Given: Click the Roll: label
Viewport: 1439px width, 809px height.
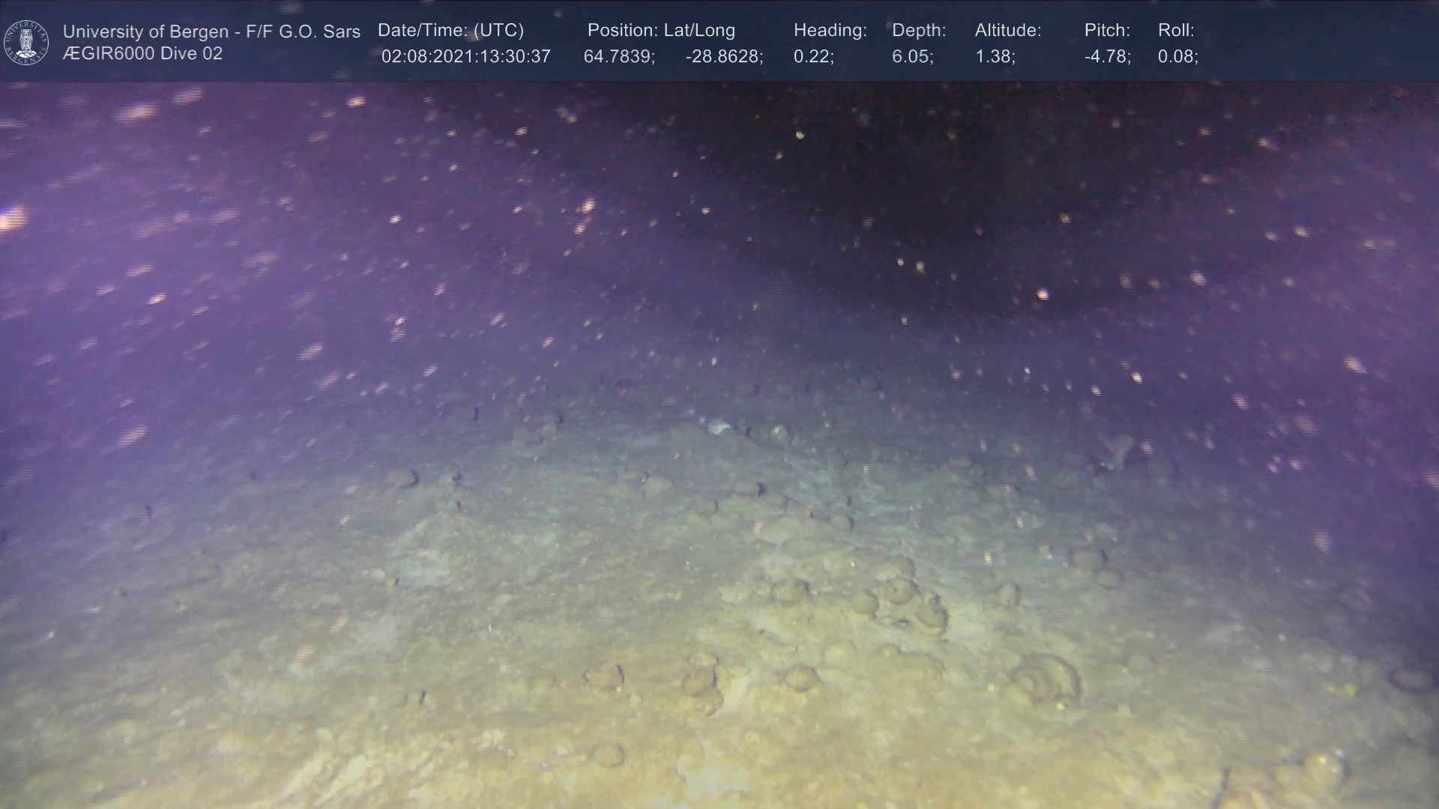Looking at the screenshot, I should pyautogui.click(x=1176, y=31).
